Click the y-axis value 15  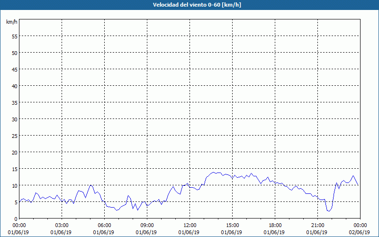point(15,169)
